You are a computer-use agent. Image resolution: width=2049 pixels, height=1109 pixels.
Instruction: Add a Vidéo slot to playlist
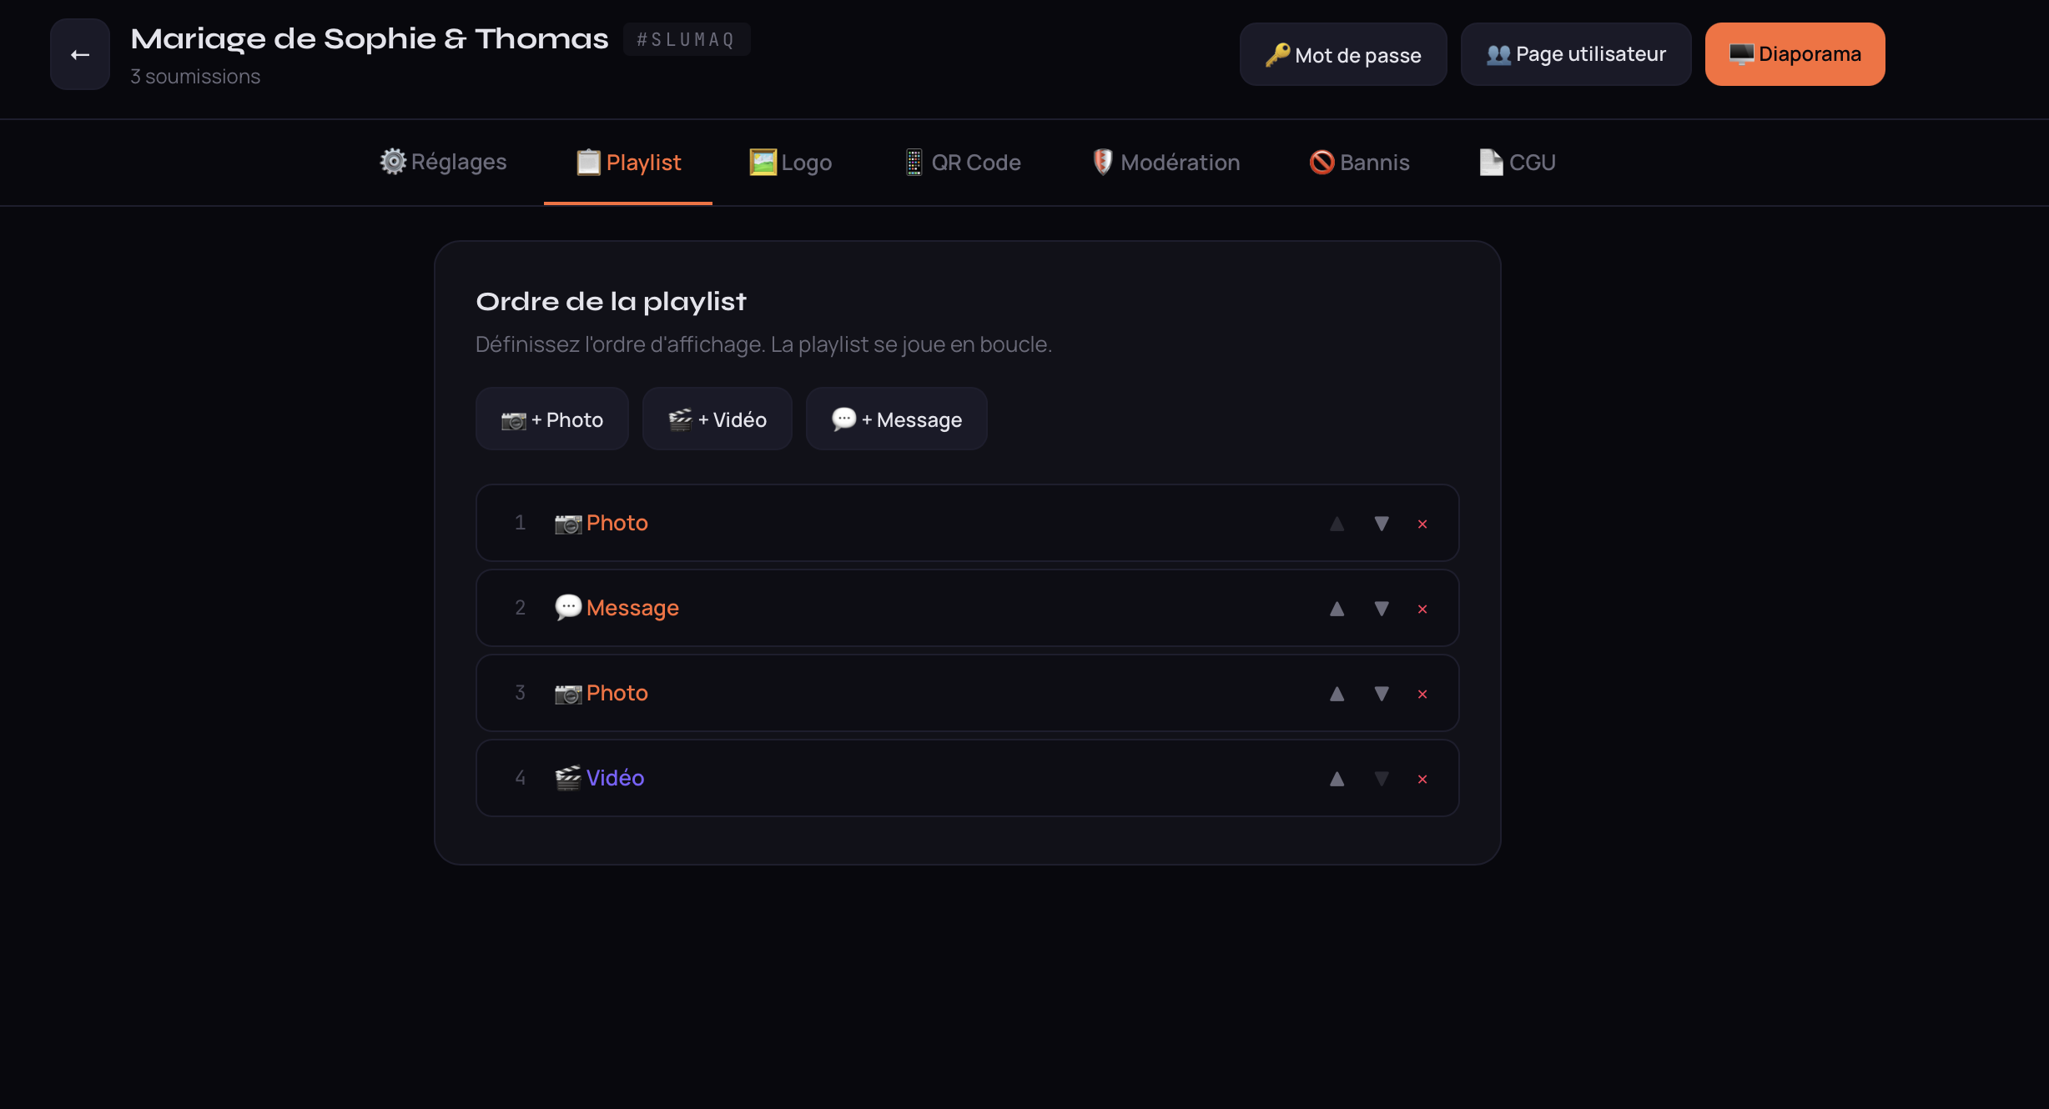717,419
